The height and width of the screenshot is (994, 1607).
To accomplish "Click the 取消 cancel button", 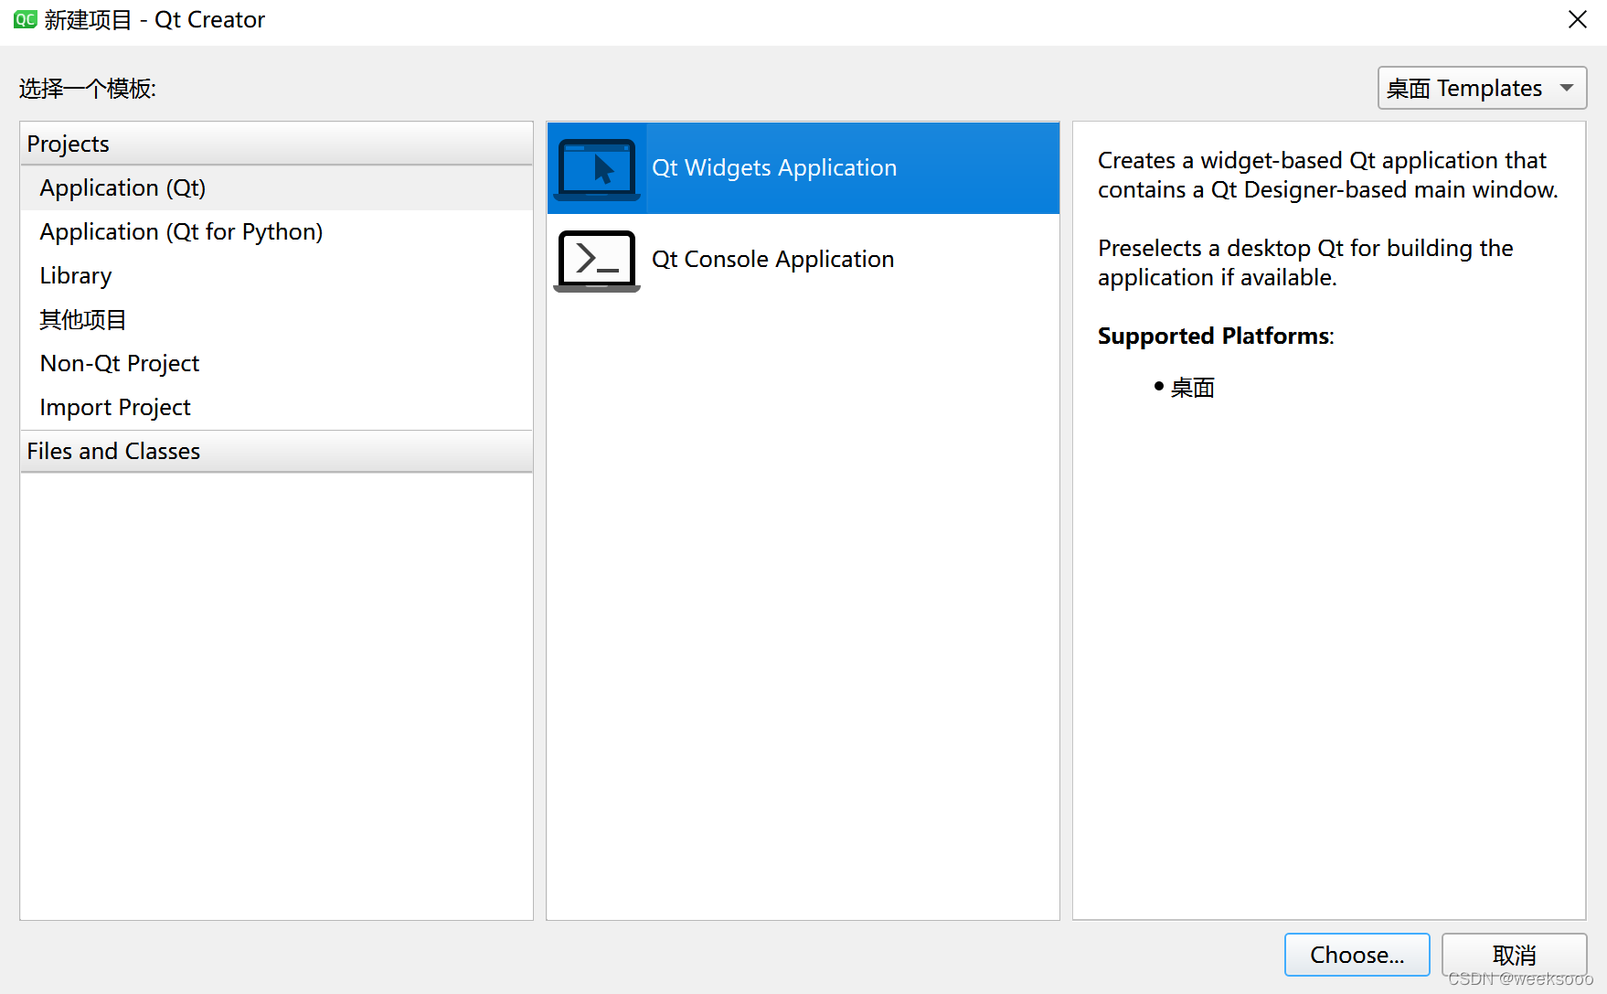I will pyautogui.click(x=1514, y=955).
